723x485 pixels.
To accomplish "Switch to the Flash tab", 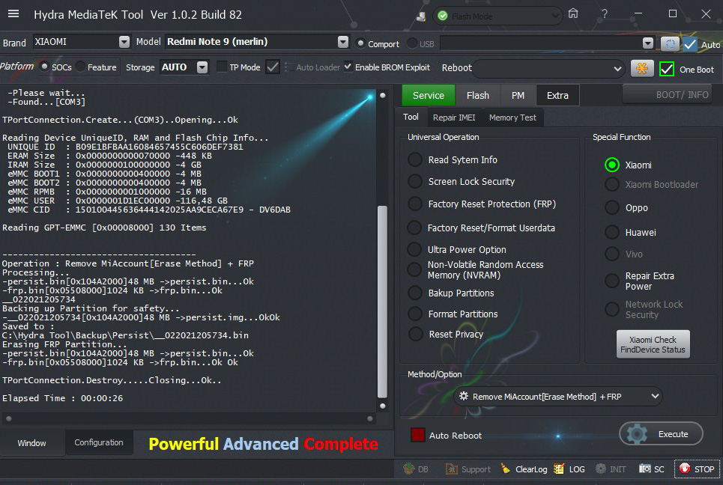I will click(x=477, y=95).
